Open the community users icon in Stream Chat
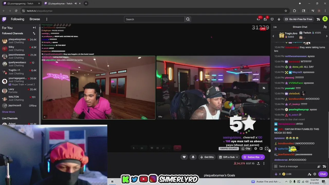The width and height of the screenshot is (329, 185). [x=325, y=27]
